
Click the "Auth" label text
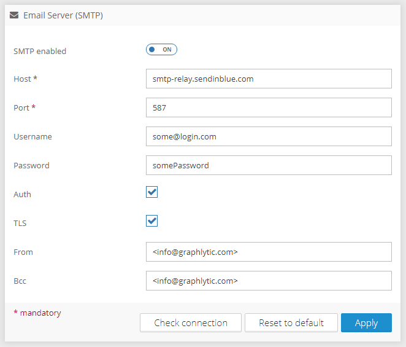(x=22, y=195)
